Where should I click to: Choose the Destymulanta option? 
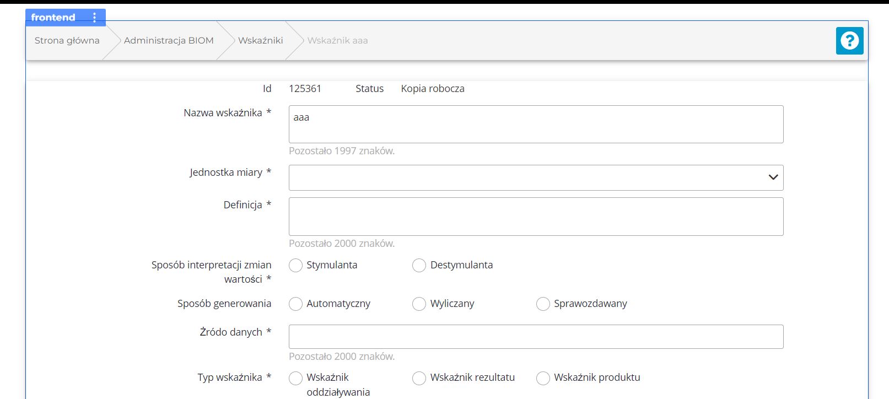(419, 266)
